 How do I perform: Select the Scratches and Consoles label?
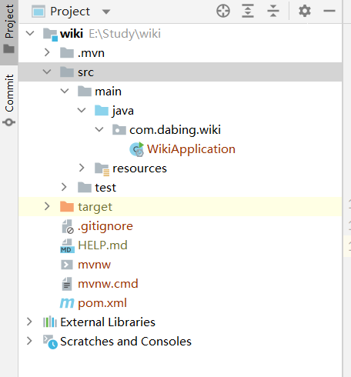click(x=125, y=342)
